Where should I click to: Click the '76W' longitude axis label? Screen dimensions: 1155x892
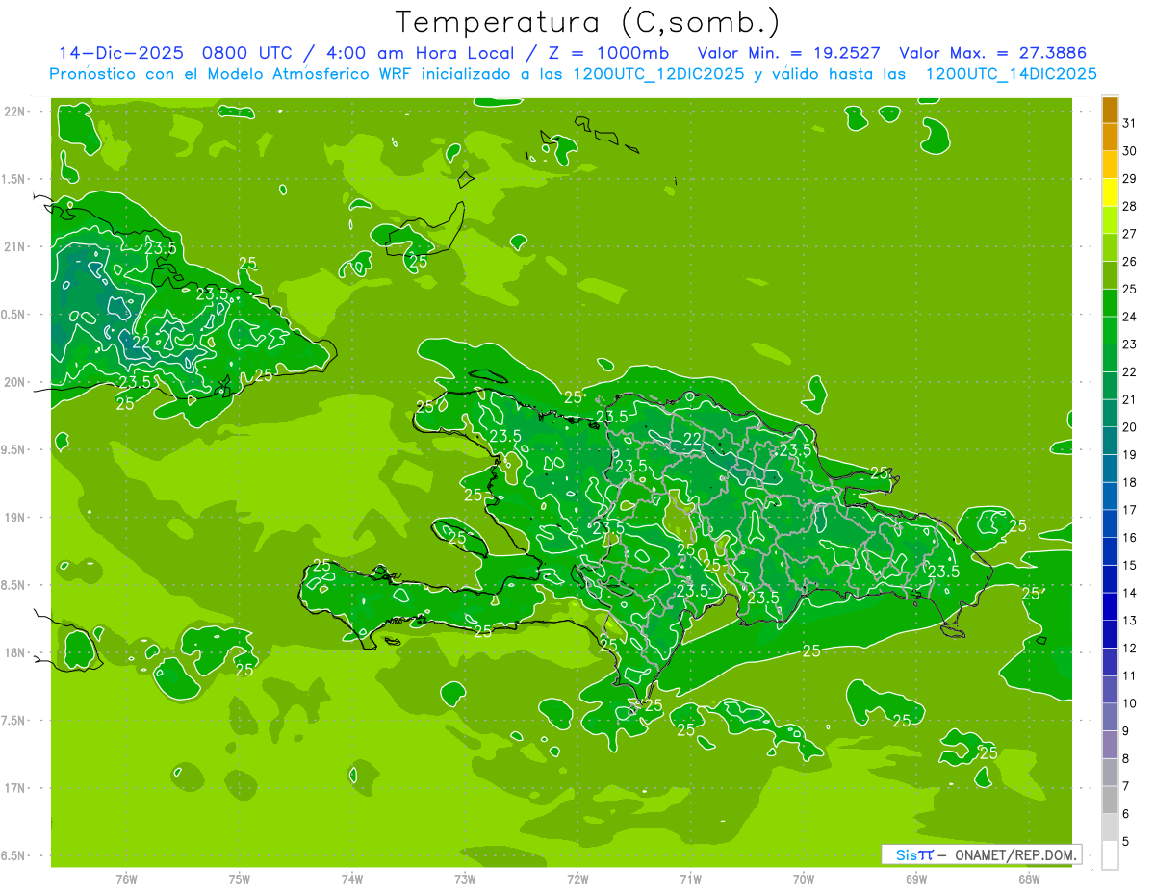126,879
